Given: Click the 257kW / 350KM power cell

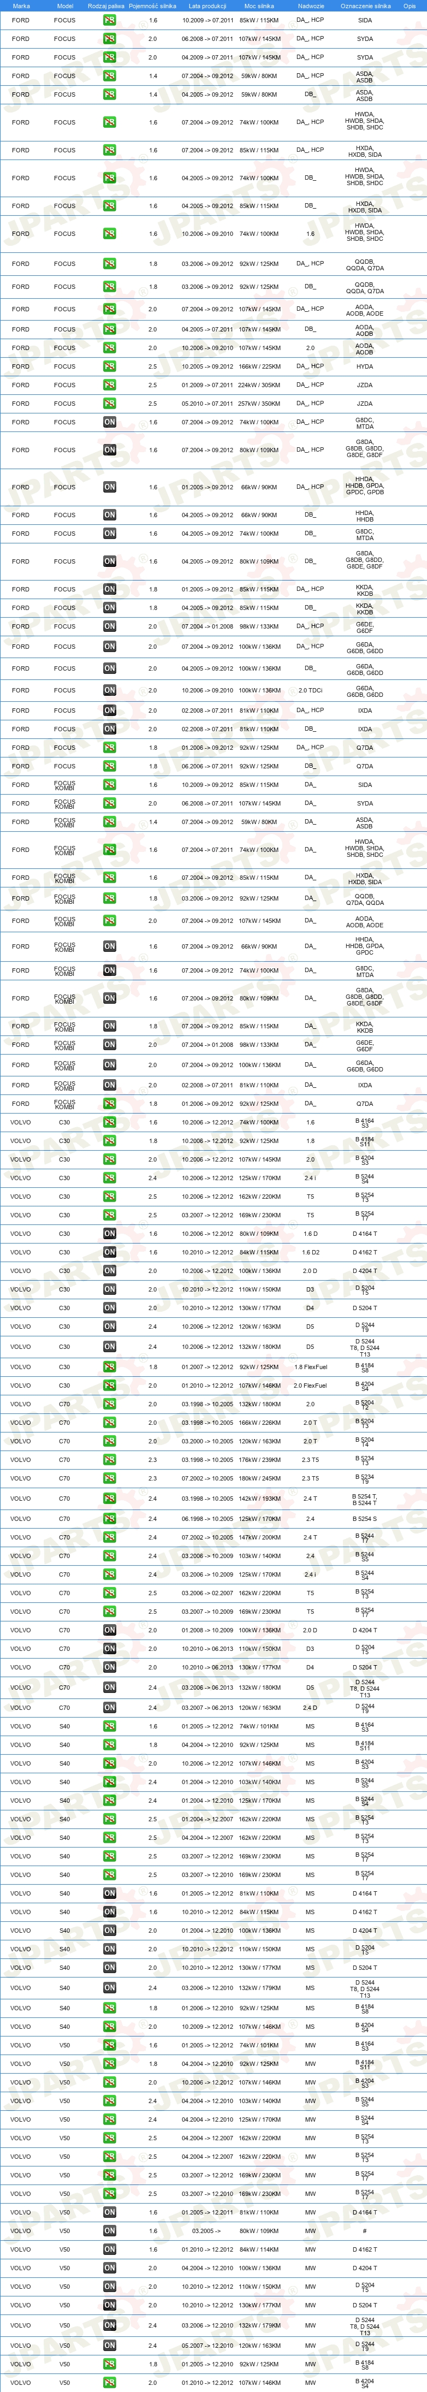Looking at the screenshot, I should coord(259,403).
